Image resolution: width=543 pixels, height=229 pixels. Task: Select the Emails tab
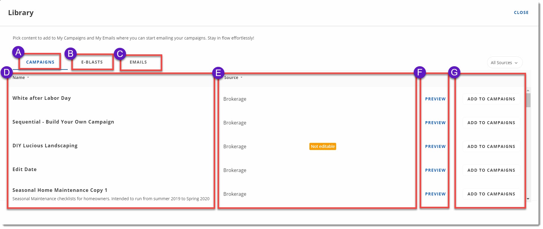pyautogui.click(x=138, y=62)
